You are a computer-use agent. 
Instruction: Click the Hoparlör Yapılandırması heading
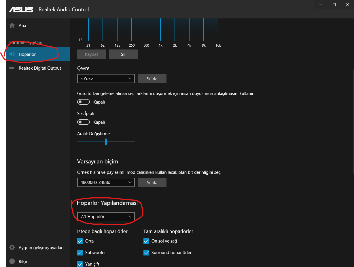click(107, 203)
